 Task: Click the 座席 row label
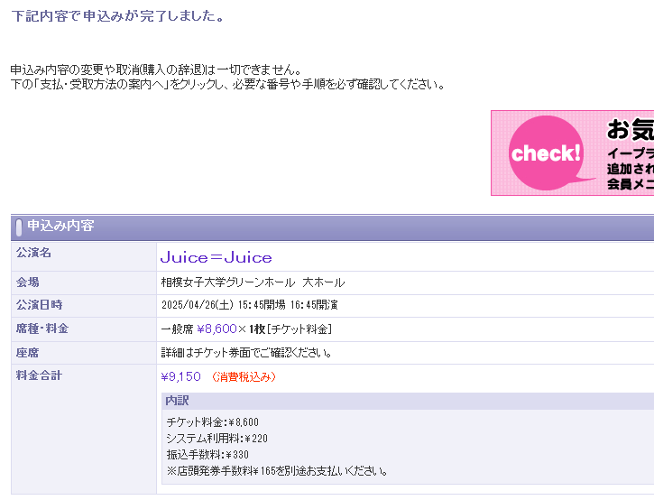coord(28,353)
